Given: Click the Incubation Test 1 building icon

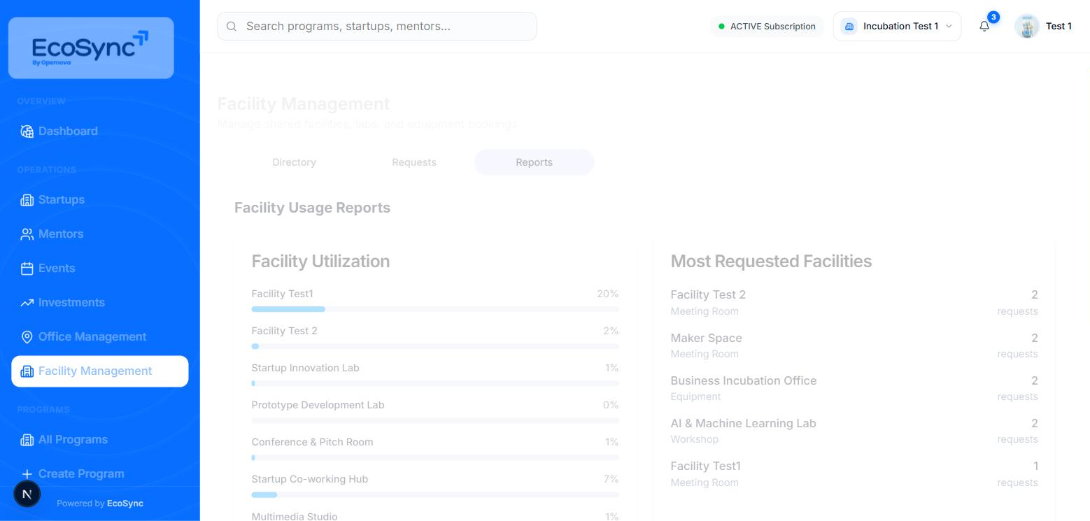Looking at the screenshot, I should coord(849,27).
